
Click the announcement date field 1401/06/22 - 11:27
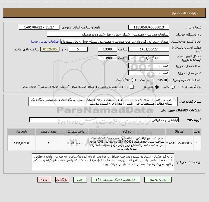point(39,27)
